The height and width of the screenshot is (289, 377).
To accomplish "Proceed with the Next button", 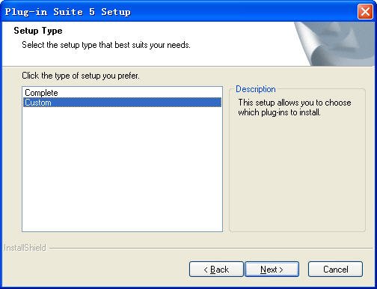I will point(272,270).
